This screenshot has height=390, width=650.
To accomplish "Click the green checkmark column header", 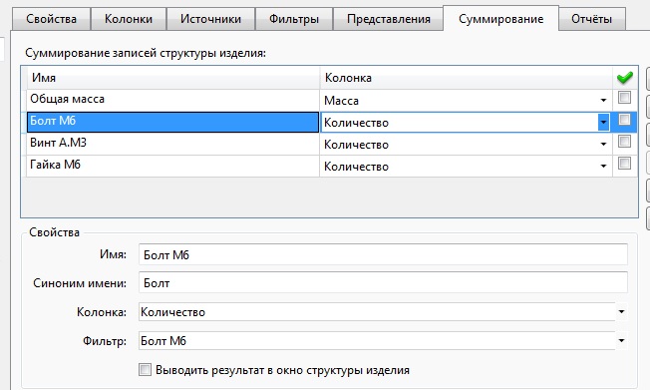I will pos(625,78).
